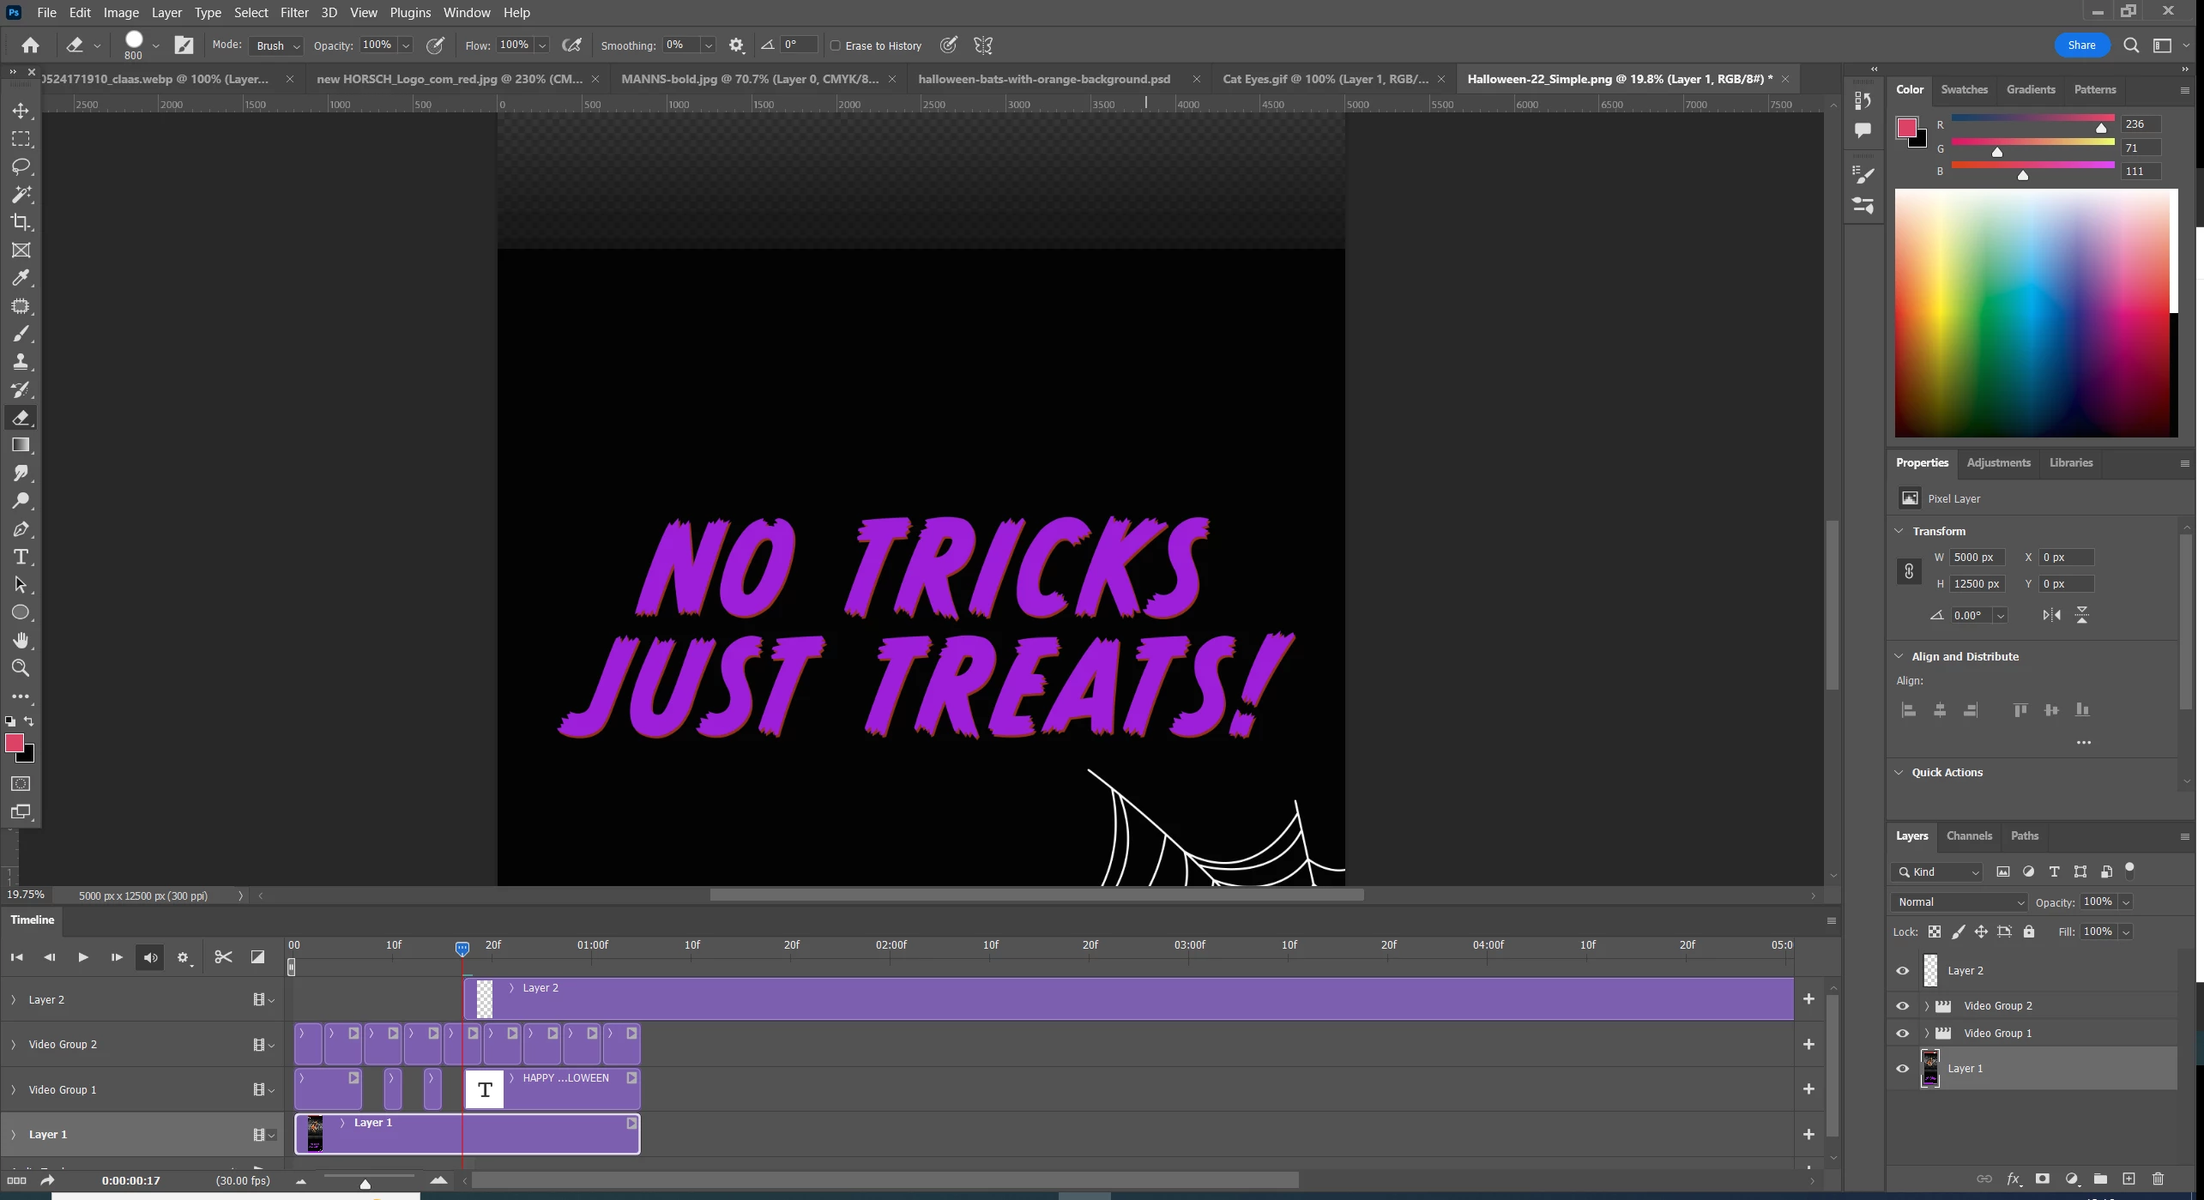Click the delete layer trash icon
Viewport: 2204px width, 1200px height.
point(2159,1179)
